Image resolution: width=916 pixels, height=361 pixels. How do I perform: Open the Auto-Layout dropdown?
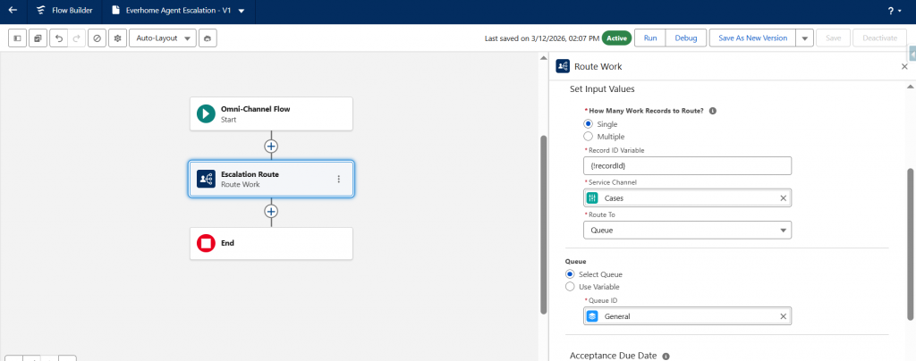[x=165, y=38]
